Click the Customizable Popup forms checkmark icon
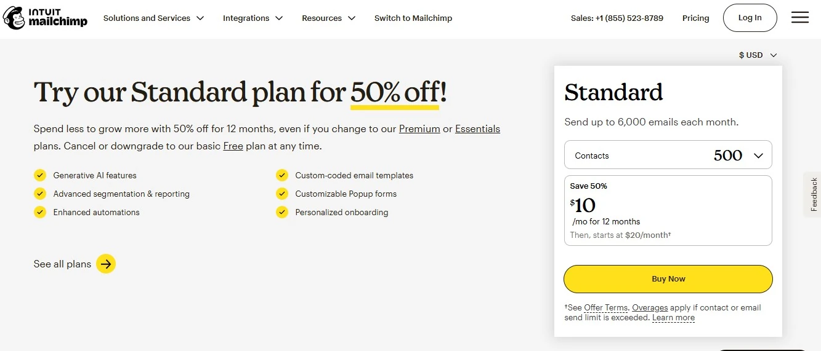821x351 pixels. 282,194
